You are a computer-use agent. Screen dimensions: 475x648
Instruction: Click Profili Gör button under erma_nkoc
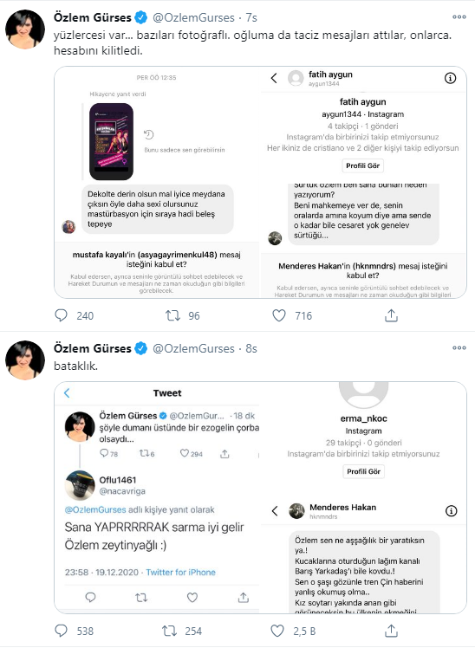(363, 471)
